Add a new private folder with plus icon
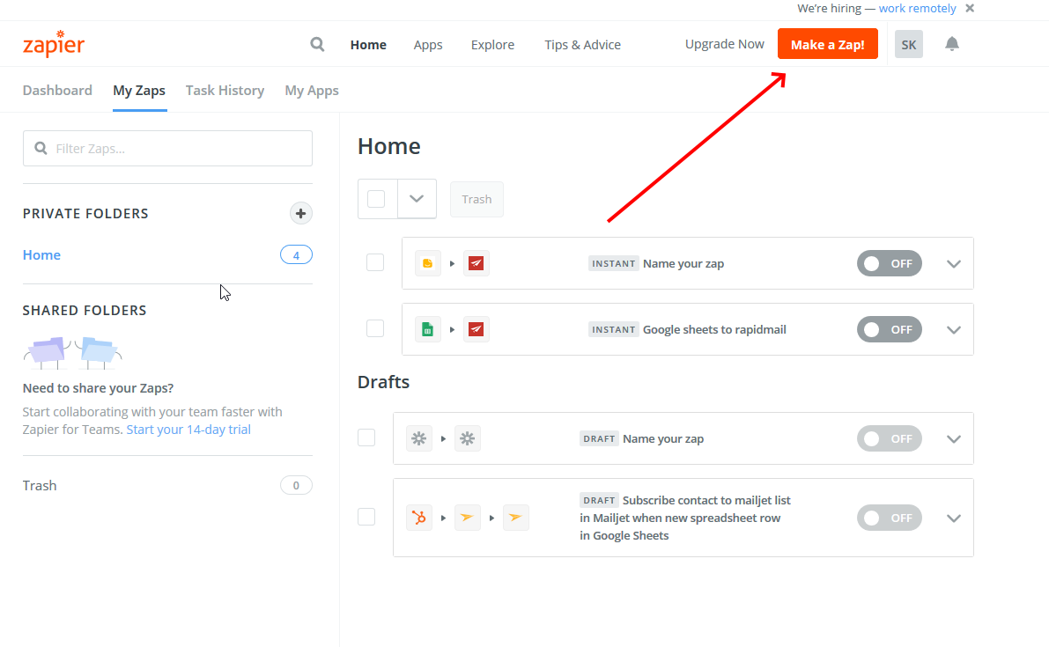This screenshot has width=1049, height=647. pyautogui.click(x=300, y=213)
